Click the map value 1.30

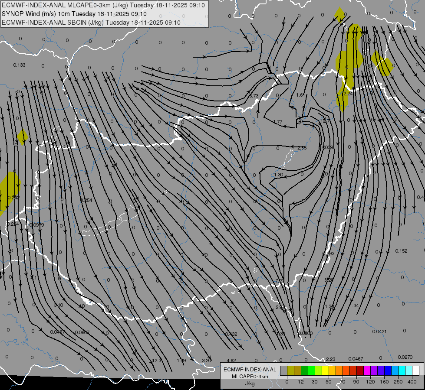point(278,175)
